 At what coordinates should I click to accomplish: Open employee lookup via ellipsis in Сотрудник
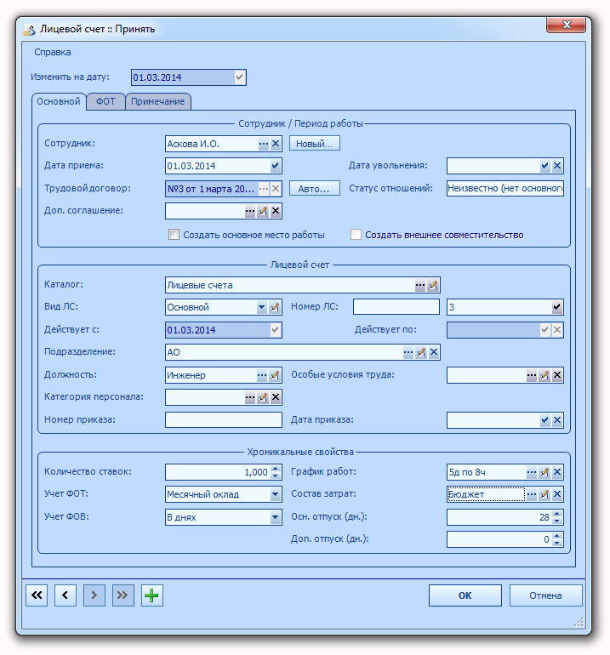(x=263, y=144)
